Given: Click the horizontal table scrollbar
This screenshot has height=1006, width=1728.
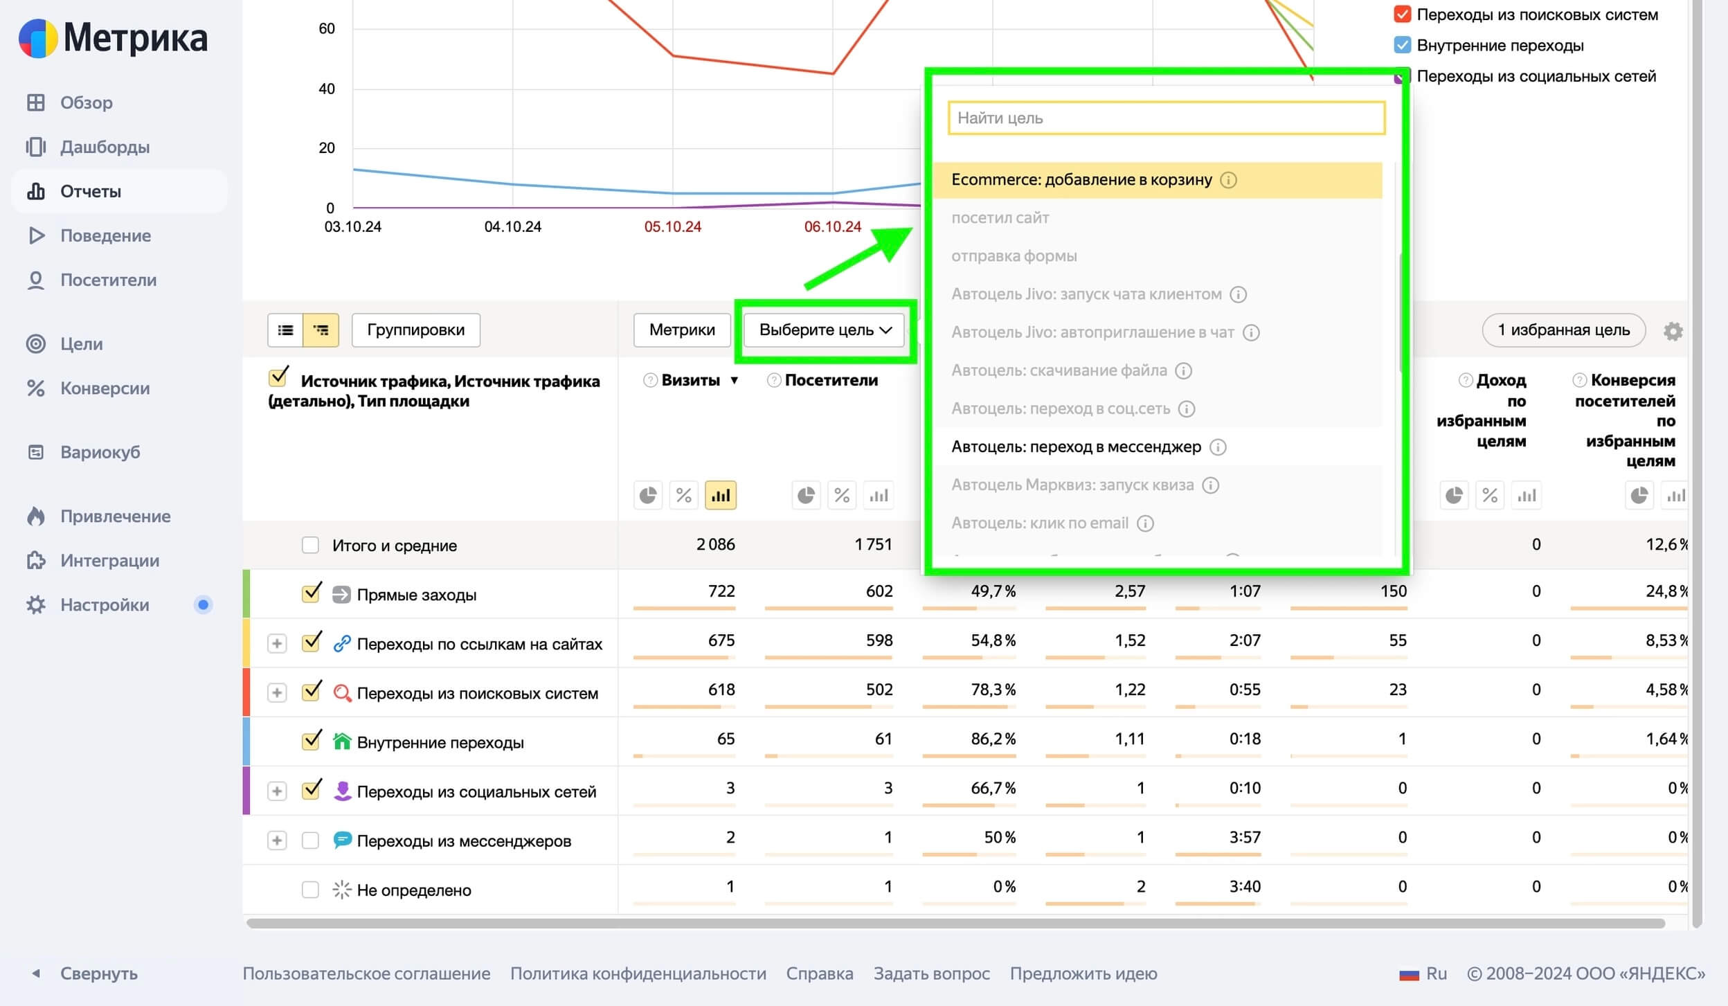Looking at the screenshot, I should click(x=955, y=923).
